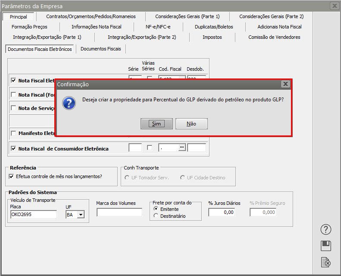Close the Parâmetros da Empresa window
This screenshot has width=341, height=276.
[x=335, y=6]
